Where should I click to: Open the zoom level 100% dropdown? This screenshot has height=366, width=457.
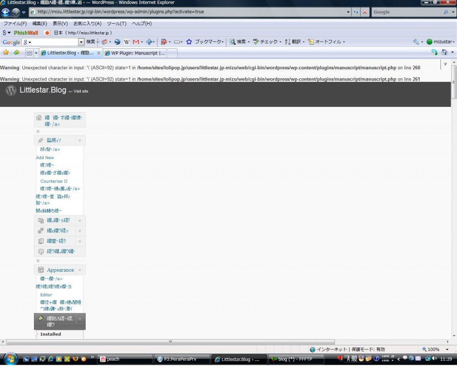[x=447, y=349]
